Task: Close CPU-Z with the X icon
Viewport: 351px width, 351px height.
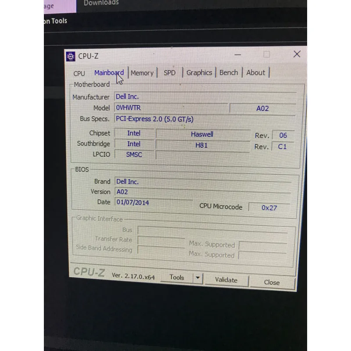Action: 297,54
